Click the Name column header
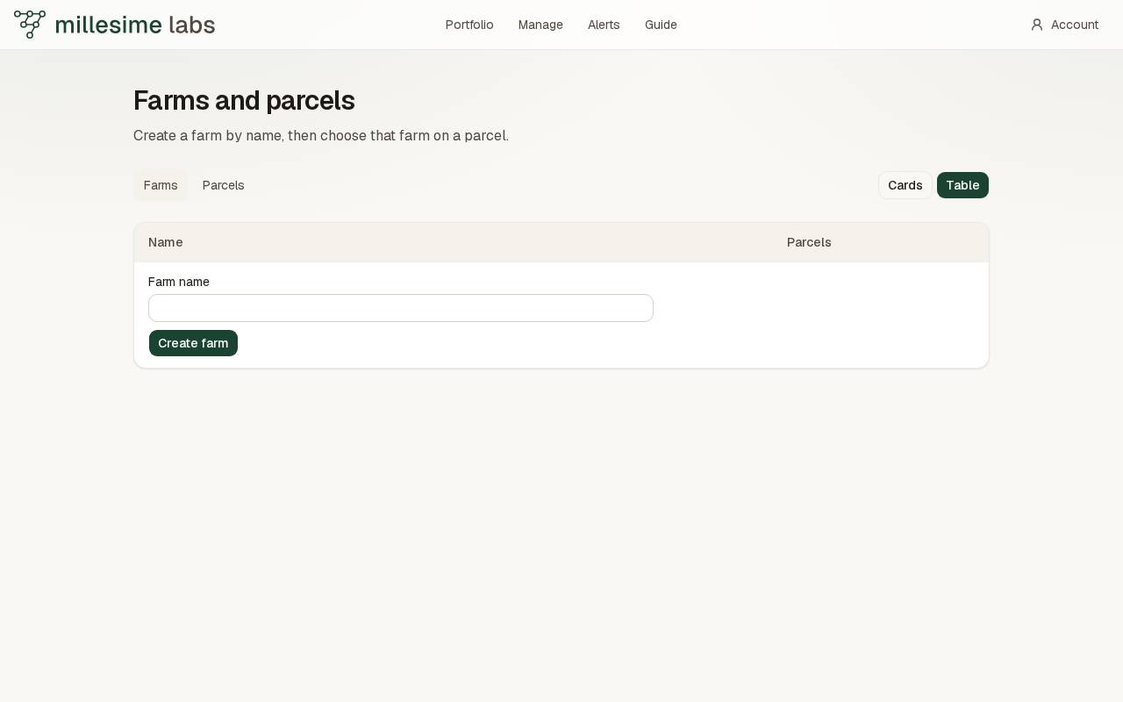The image size is (1123, 702). 166,242
